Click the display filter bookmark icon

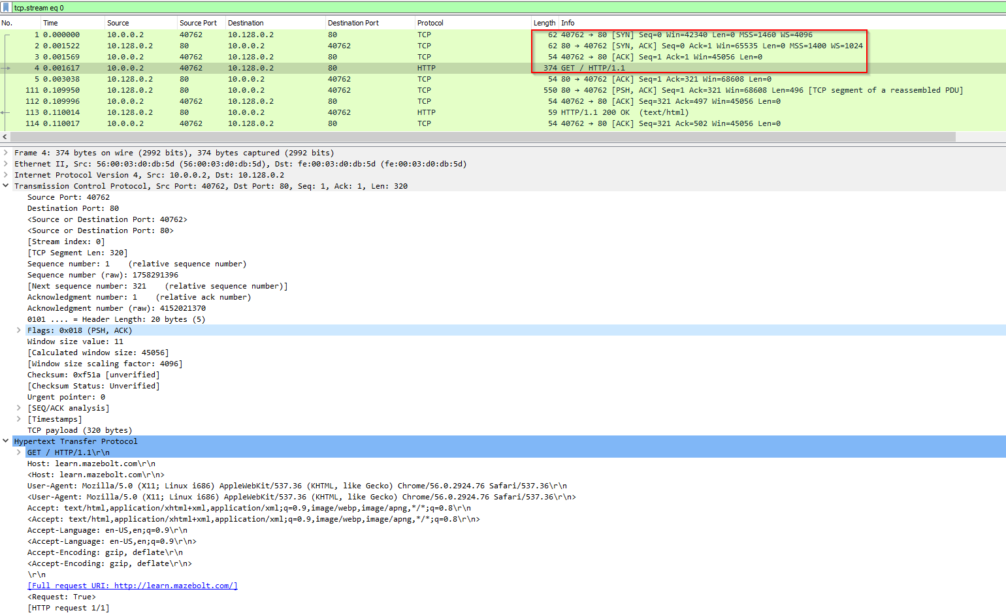(x=6, y=8)
